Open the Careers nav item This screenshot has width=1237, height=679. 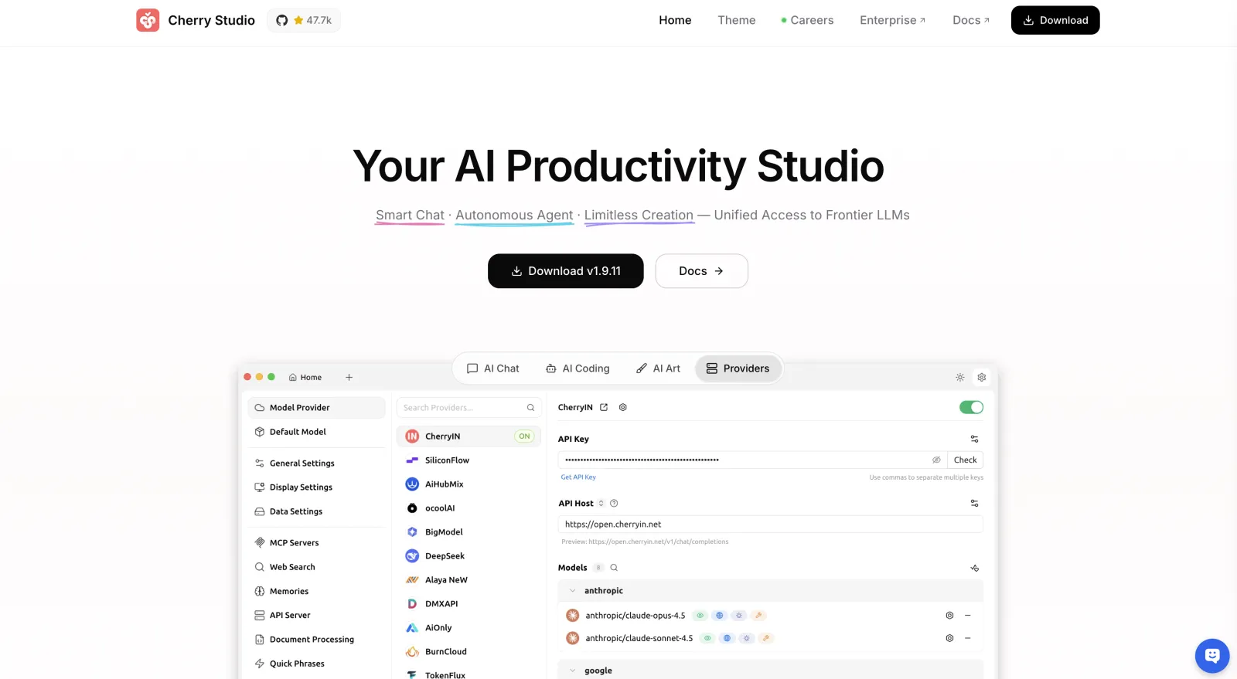807,20
